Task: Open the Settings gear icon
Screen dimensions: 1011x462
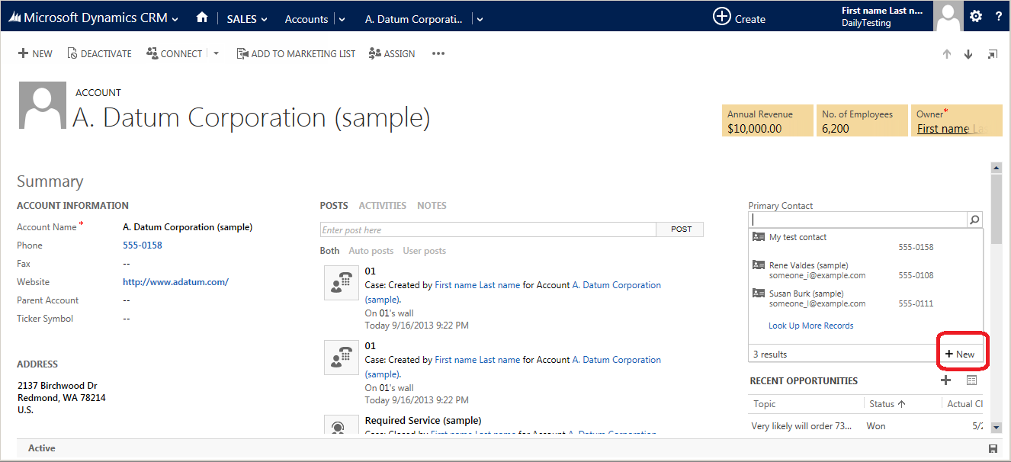Action: [976, 17]
